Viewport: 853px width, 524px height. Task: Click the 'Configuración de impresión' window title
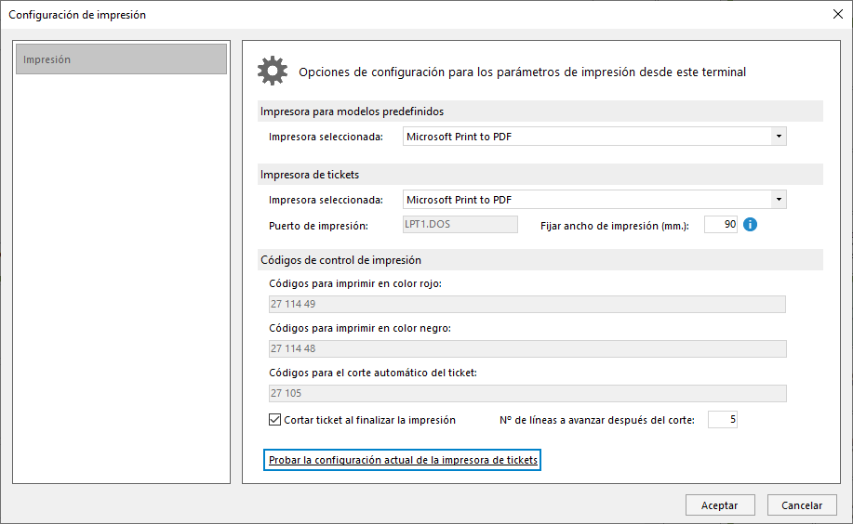(x=77, y=15)
